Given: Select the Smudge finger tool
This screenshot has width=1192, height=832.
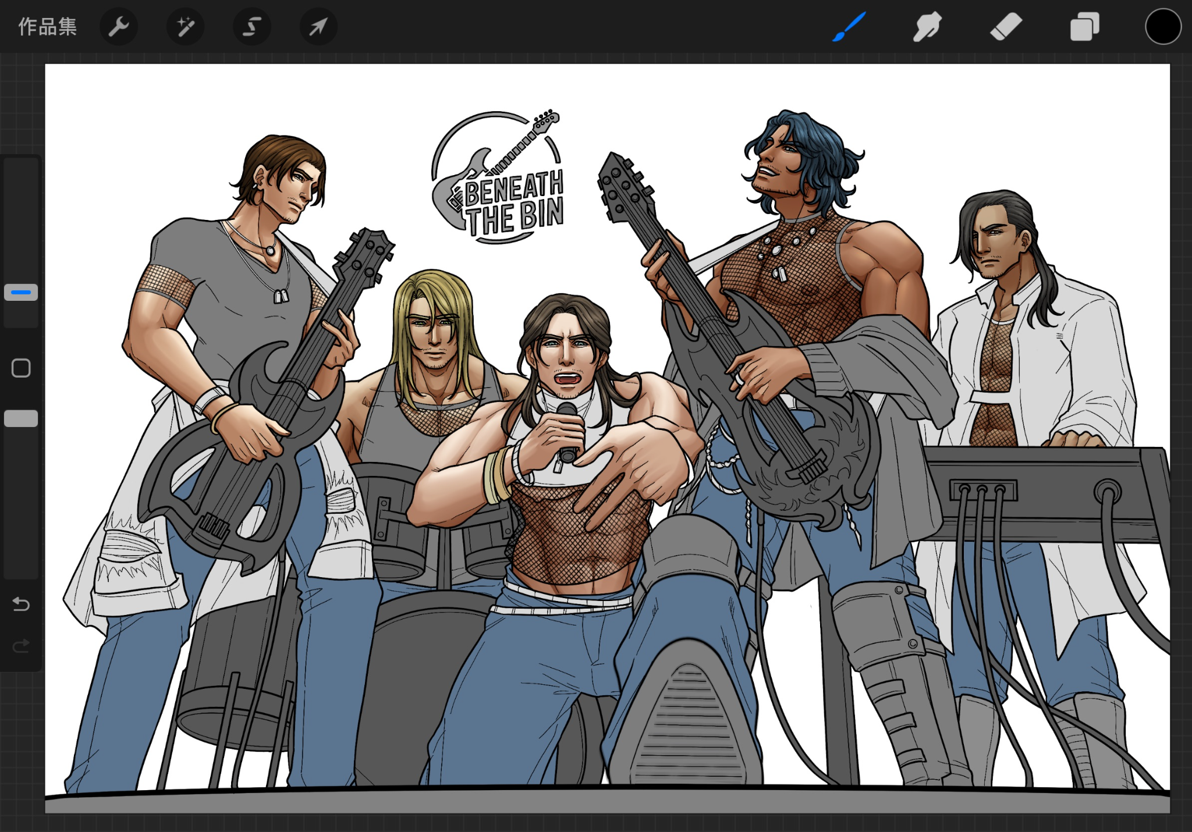Looking at the screenshot, I should pyautogui.click(x=927, y=27).
